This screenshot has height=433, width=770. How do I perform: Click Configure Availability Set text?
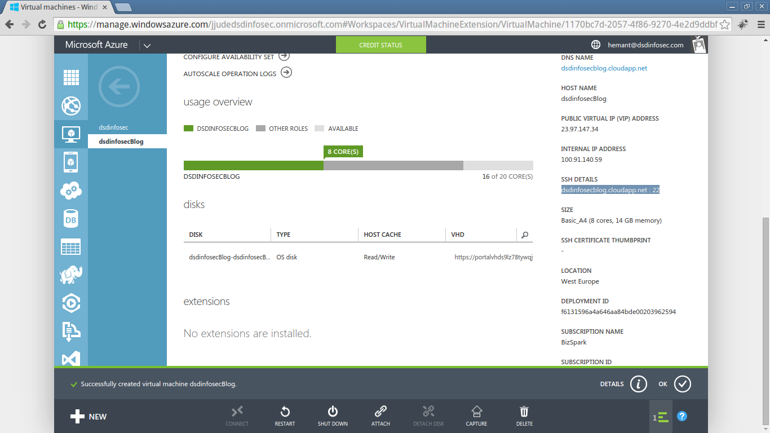click(228, 57)
